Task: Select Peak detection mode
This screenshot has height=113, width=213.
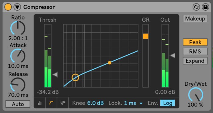Action: click(195, 42)
